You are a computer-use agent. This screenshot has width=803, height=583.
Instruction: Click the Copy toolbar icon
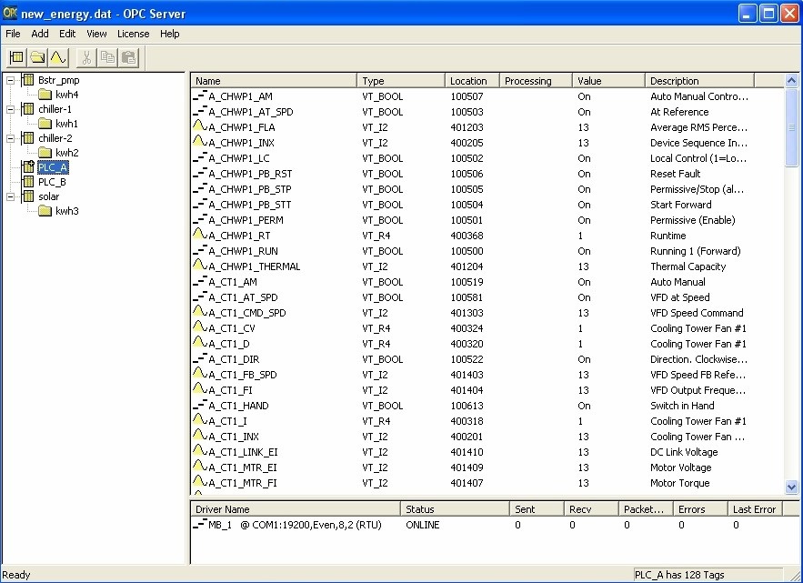(107, 57)
